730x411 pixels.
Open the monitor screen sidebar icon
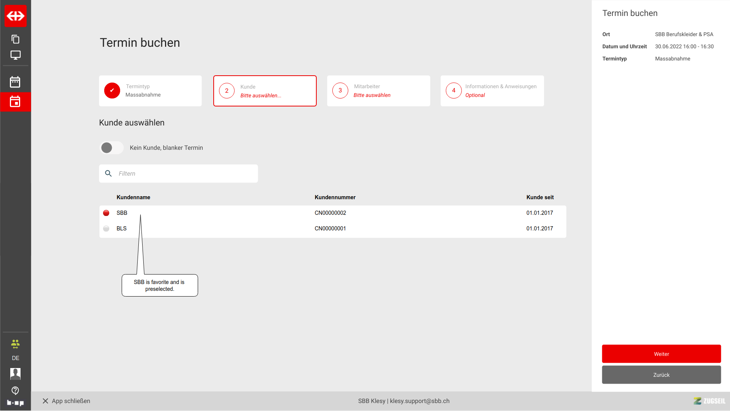[x=15, y=55]
